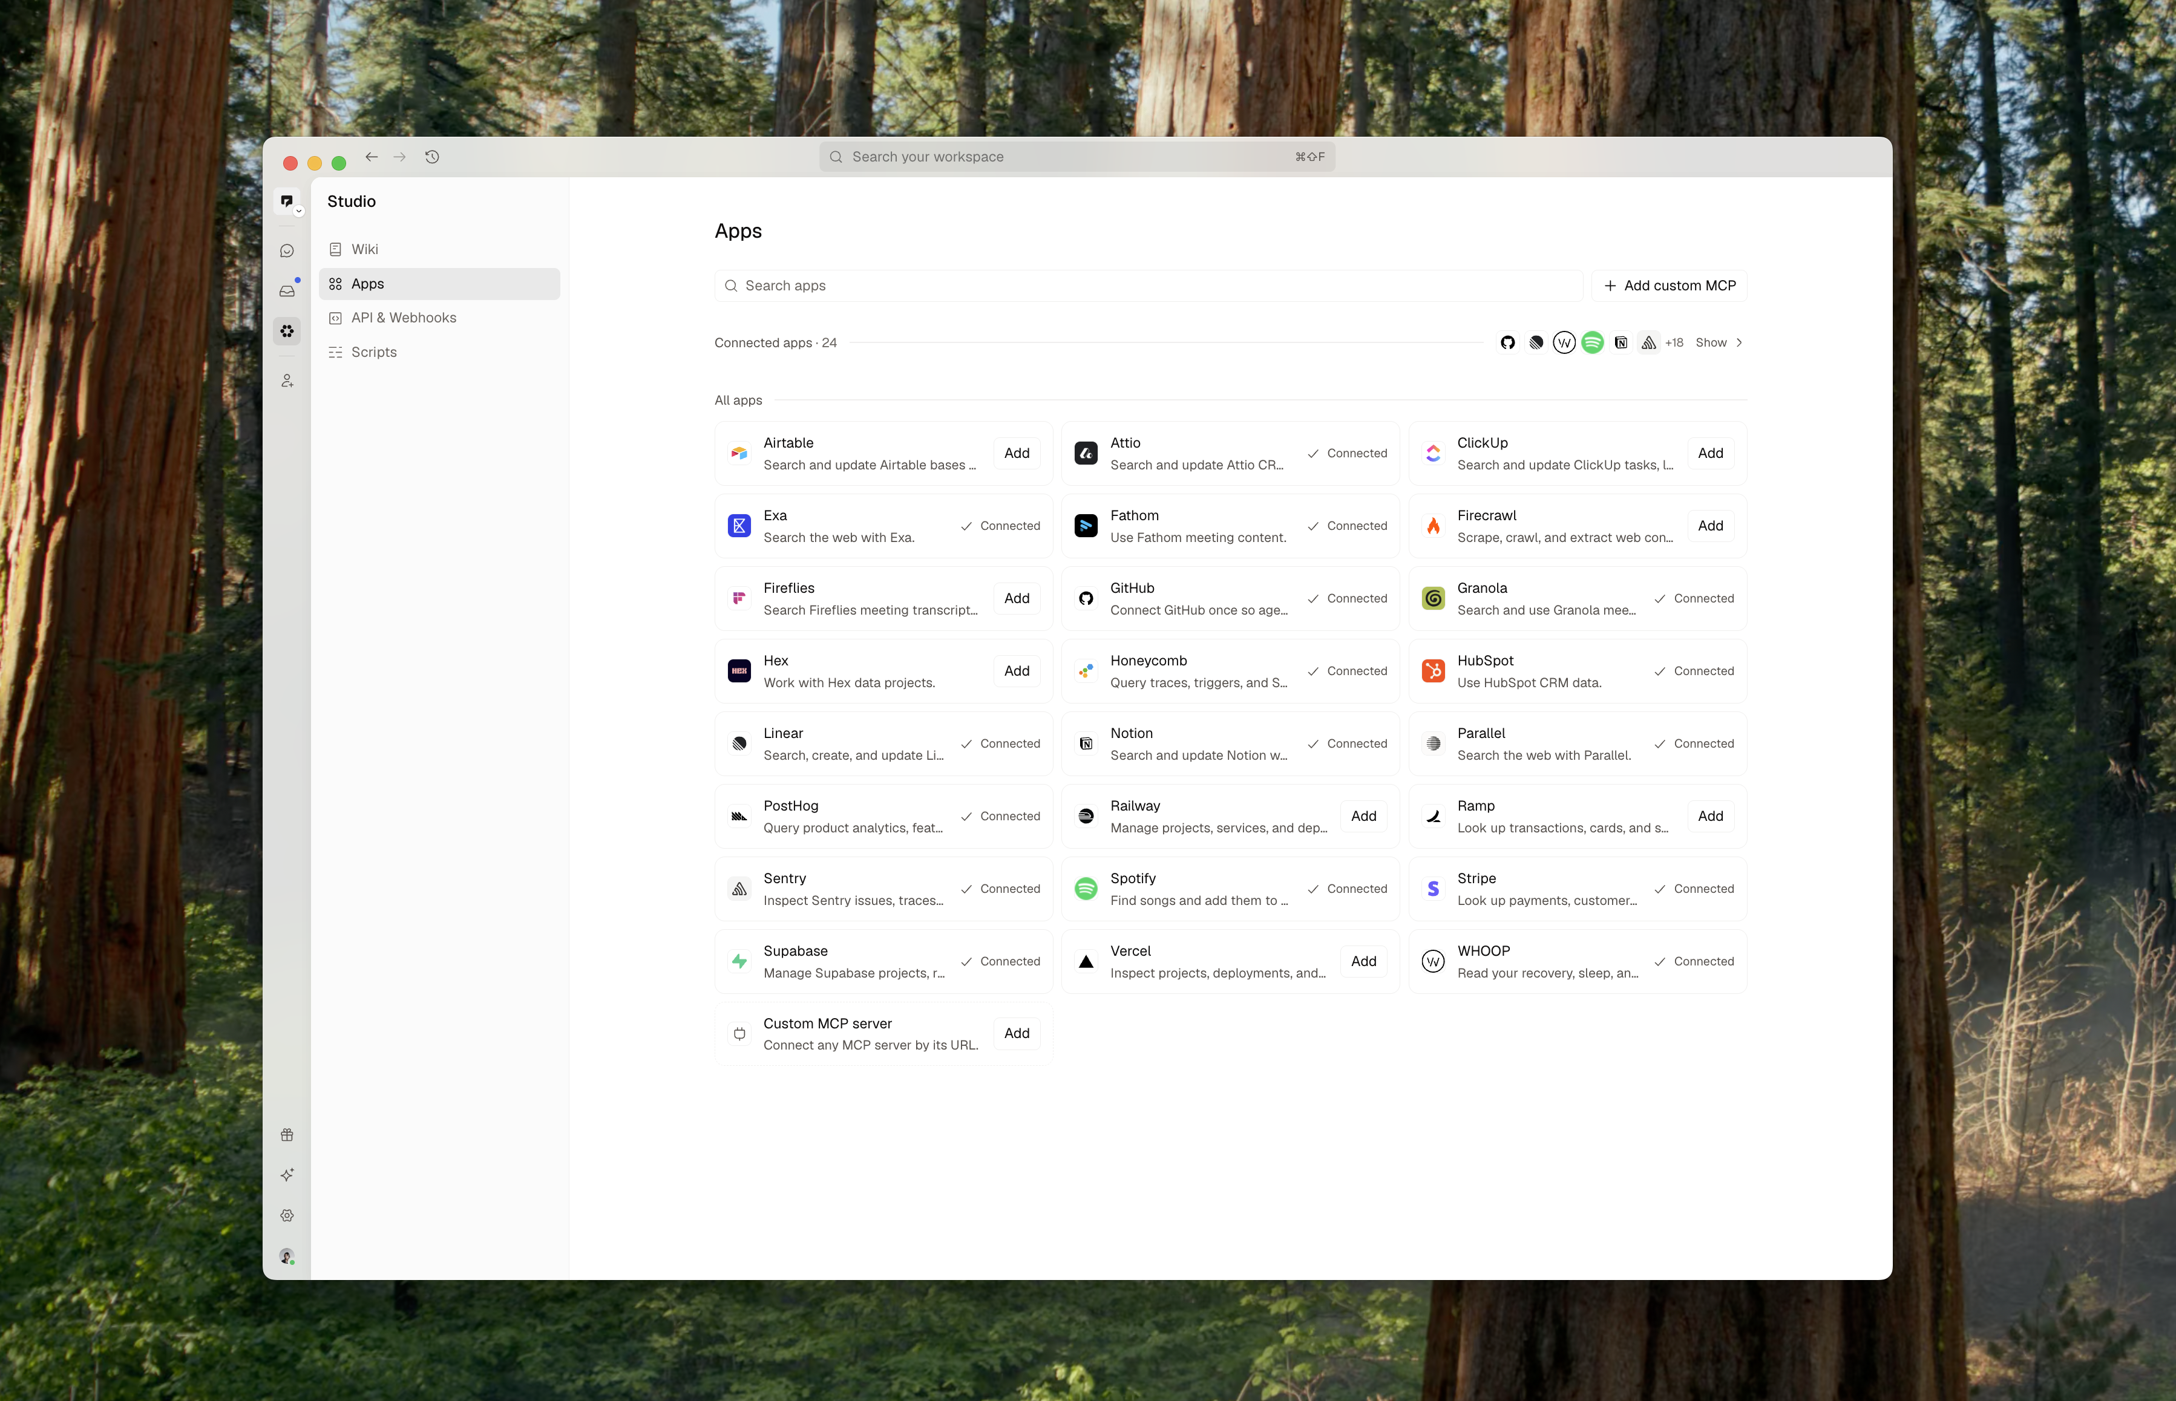
Task: Focus the Search apps field
Action: [x=1149, y=286]
